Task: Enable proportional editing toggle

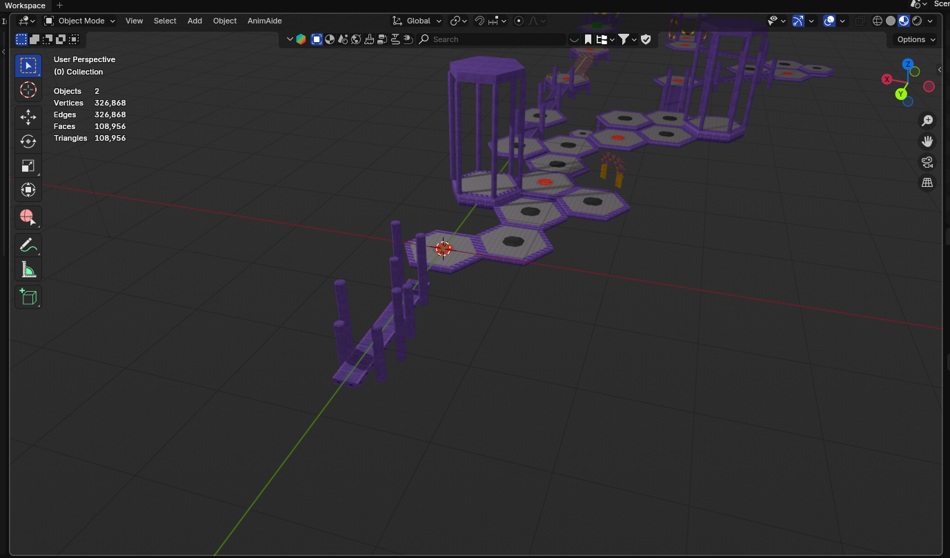Action: point(519,21)
